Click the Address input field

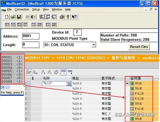pos(31,36)
